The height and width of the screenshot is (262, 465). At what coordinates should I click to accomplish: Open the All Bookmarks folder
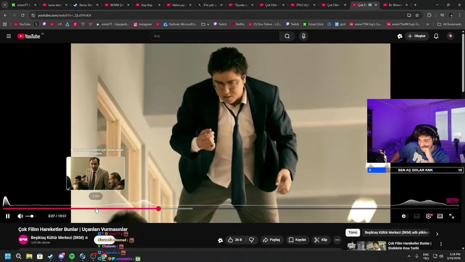click(x=449, y=24)
